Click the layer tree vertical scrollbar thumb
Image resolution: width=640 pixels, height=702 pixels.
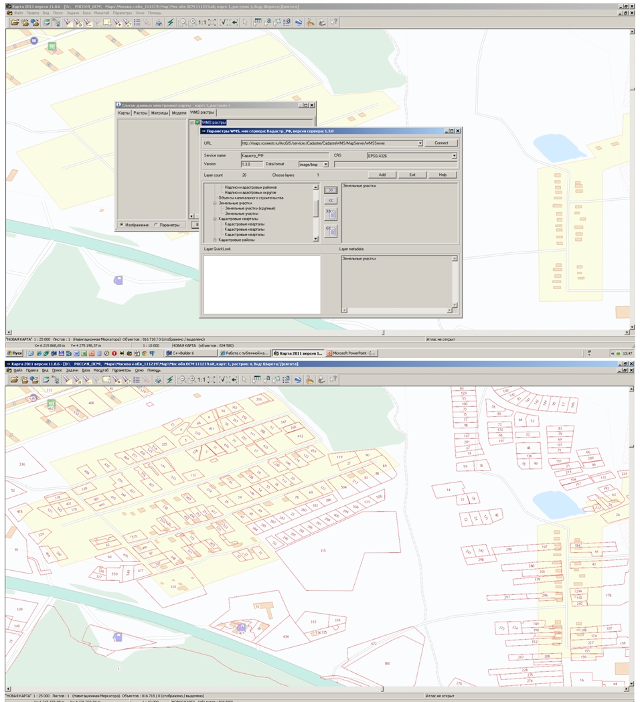[316, 209]
